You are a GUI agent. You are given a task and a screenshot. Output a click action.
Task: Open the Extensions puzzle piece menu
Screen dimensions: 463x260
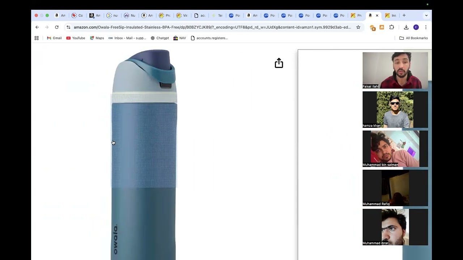tap(392, 27)
